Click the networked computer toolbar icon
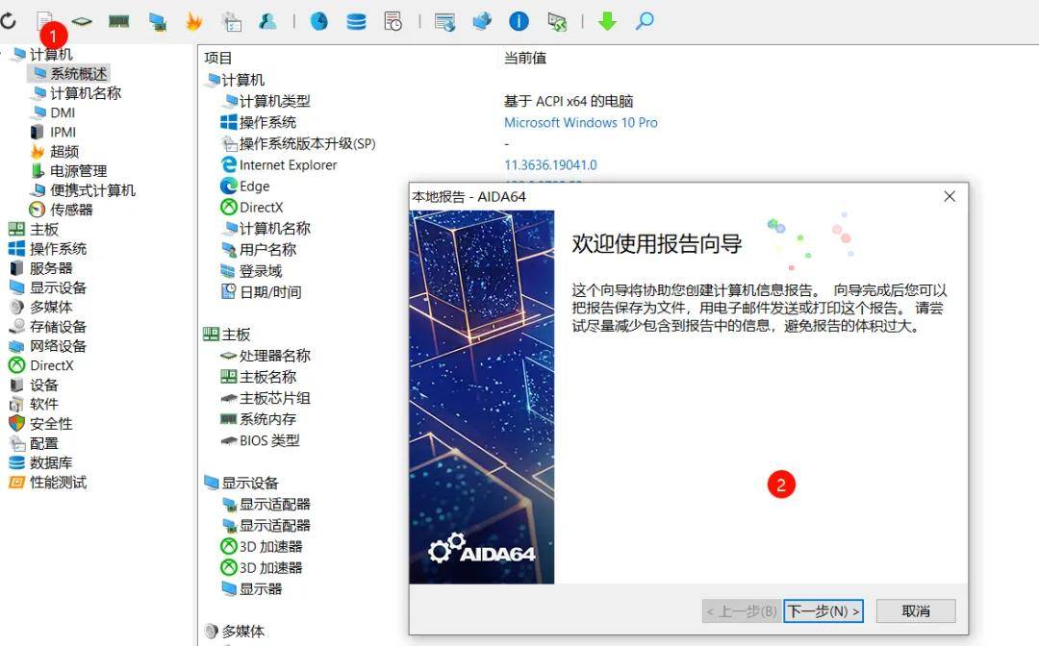This screenshot has width=1039, height=646. point(157,22)
